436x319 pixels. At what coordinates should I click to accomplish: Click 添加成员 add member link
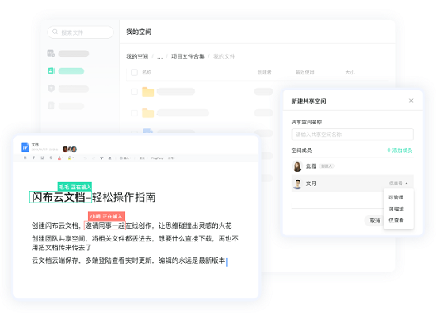tap(400, 150)
